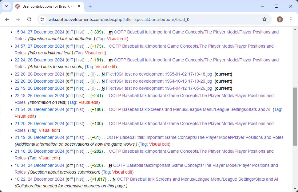298x192 pixels.
Task: Open hist for the 22:19, 26 December upload
Action: click(80, 88)
